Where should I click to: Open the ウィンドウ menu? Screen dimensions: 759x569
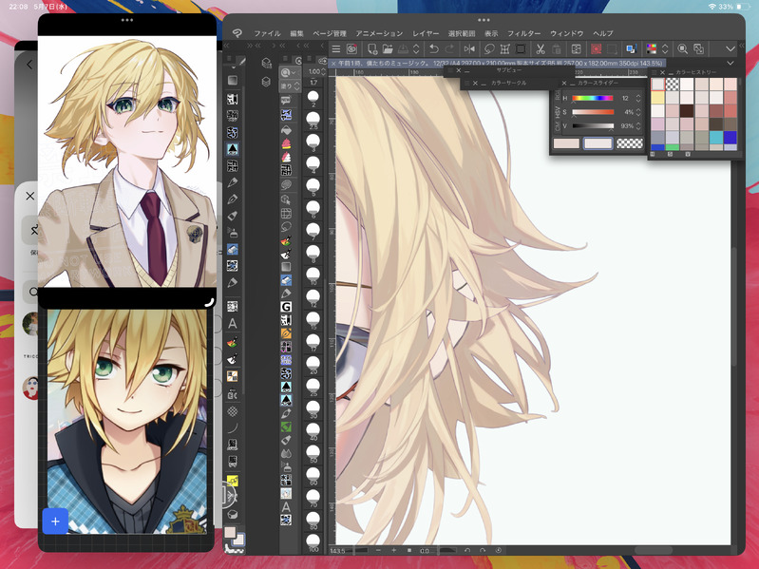[x=566, y=33]
